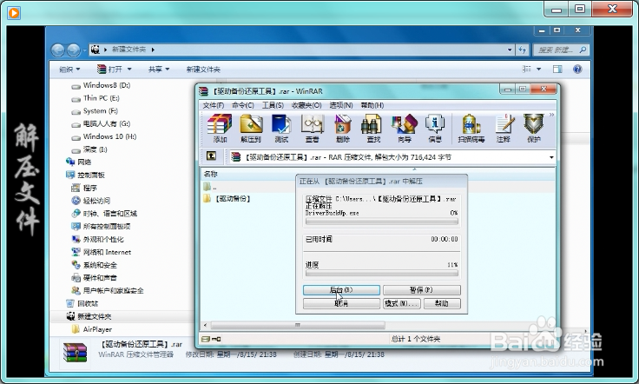Open the 共享 dropdown in Explorer
The width and height of the screenshot is (639, 384).
[159, 70]
